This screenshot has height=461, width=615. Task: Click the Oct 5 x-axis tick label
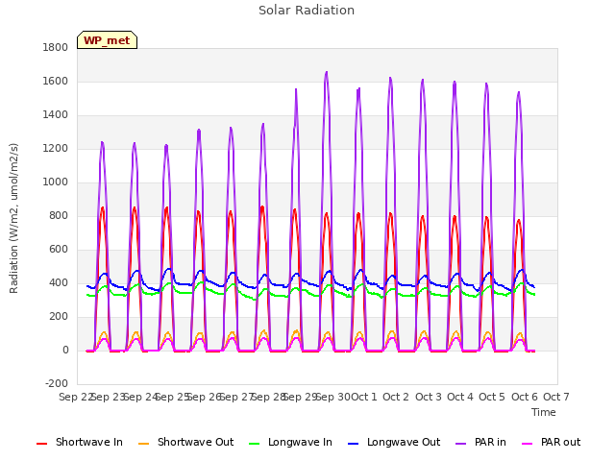pyautogui.click(x=492, y=397)
